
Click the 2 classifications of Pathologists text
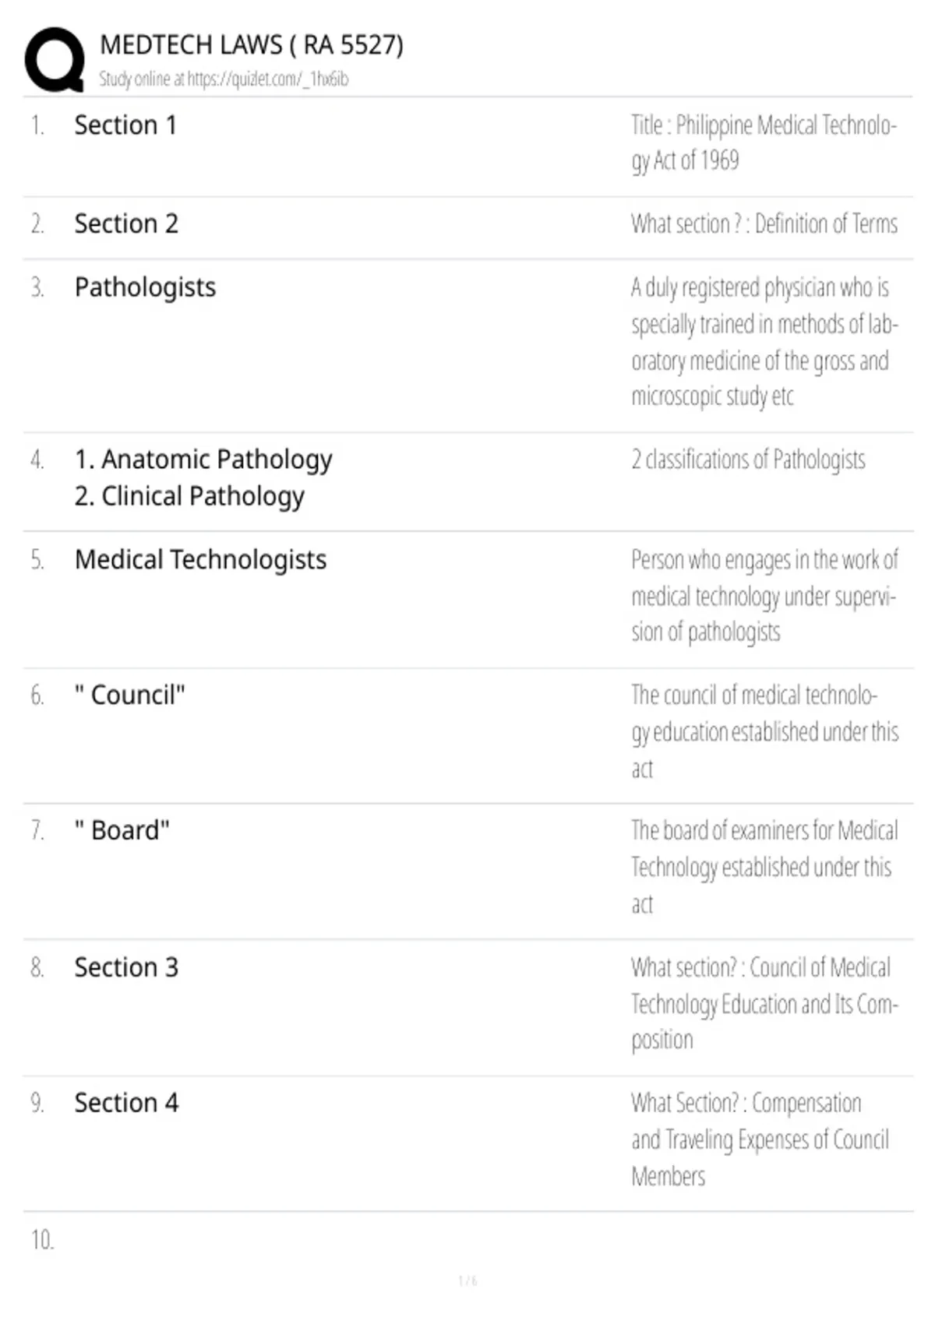(x=748, y=460)
